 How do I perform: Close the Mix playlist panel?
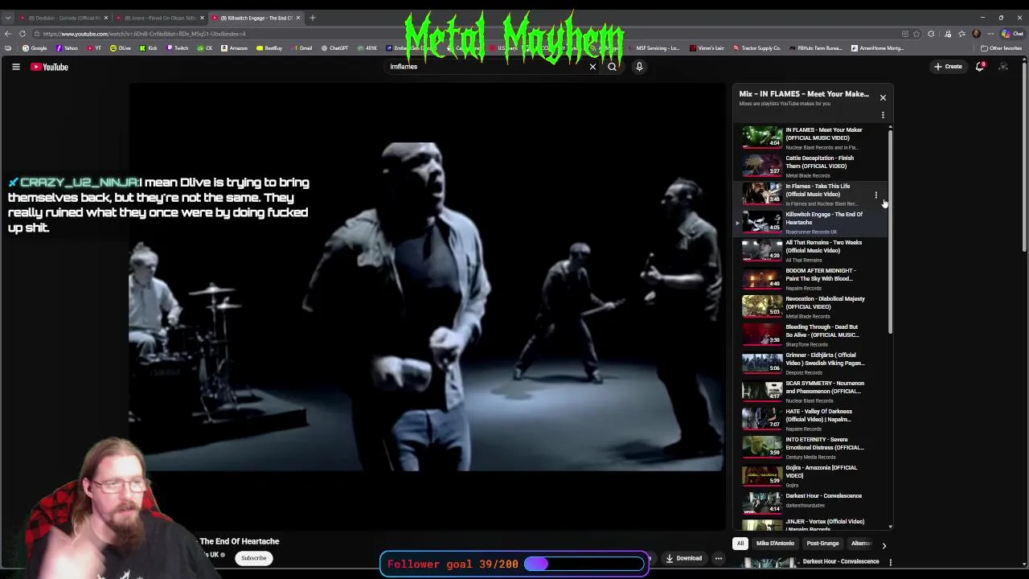tap(883, 97)
